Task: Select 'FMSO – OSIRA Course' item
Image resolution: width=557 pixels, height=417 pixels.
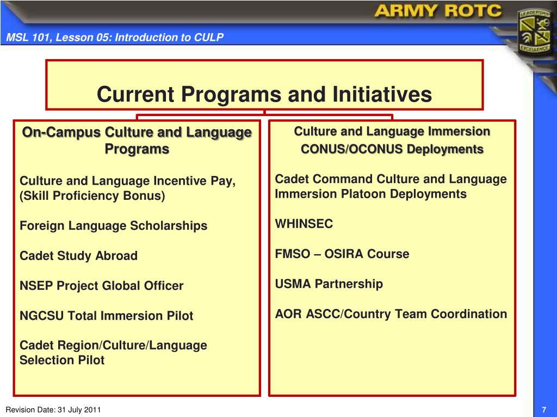Action: [x=342, y=254]
